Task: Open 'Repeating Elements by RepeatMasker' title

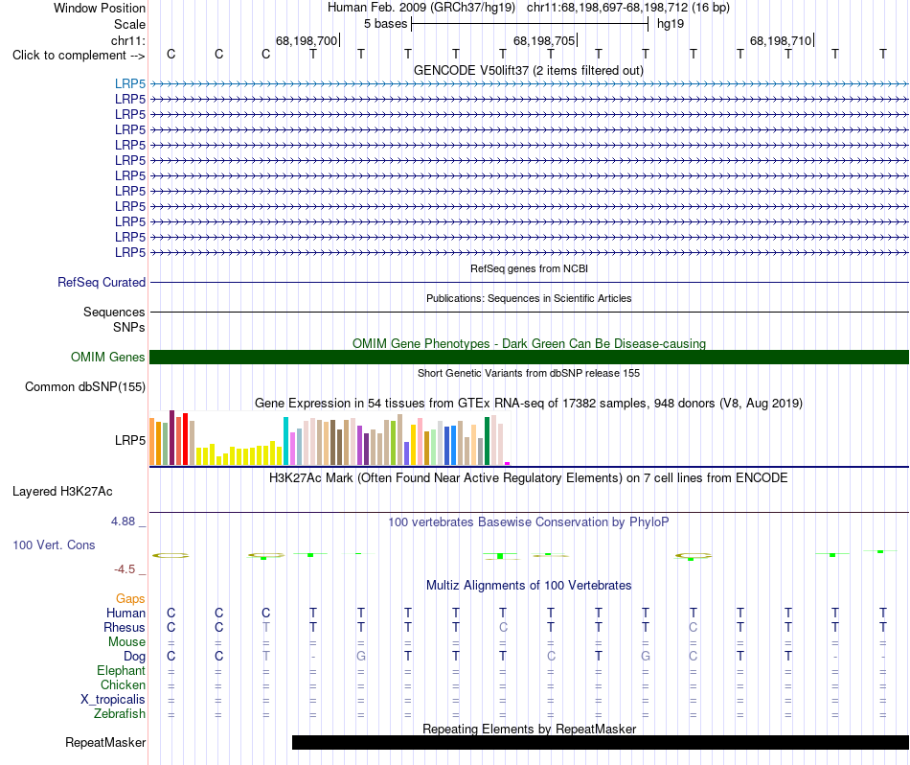Action: (529, 729)
